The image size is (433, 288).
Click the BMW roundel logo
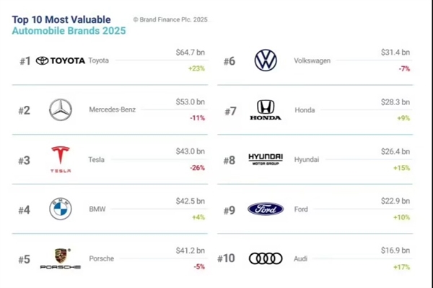(x=61, y=209)
